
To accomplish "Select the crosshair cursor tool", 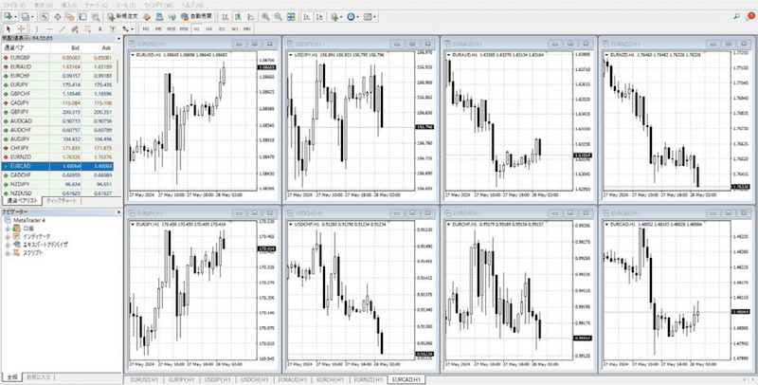I will coord(21,28).
